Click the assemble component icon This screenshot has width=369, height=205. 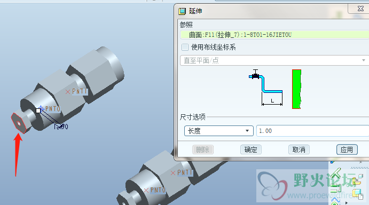pos(358,180)
